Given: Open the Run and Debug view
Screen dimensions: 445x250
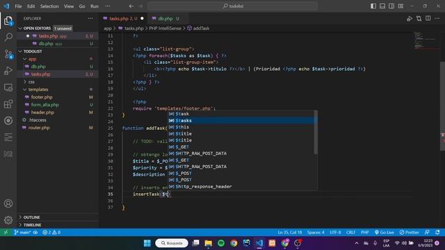Looking at the screenshot, I should (x=8, y=71).
